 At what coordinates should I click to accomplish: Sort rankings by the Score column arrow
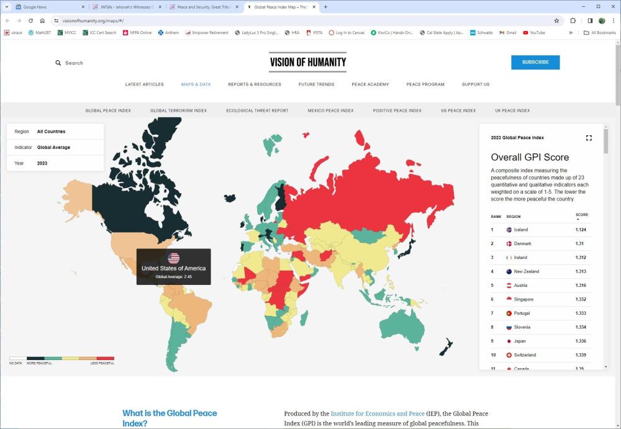[577, 219]
